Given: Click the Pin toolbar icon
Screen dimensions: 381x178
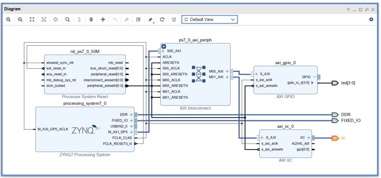Looking at the screenshot, I should pos(150,20).
